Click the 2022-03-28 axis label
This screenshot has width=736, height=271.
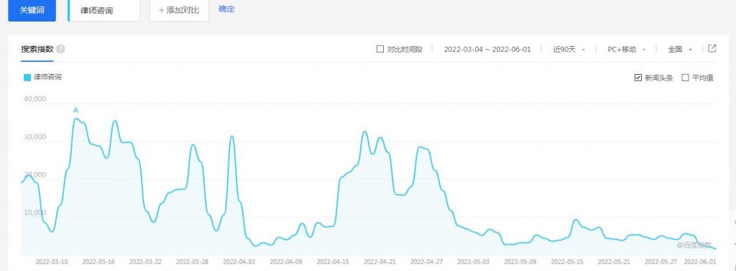[193, 262]
